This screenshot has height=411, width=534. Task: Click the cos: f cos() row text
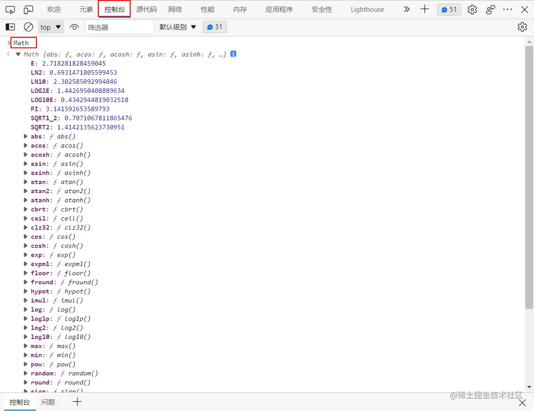pos(53,236)
